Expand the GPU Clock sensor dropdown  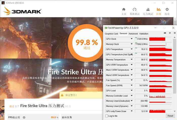click(132, 39)
